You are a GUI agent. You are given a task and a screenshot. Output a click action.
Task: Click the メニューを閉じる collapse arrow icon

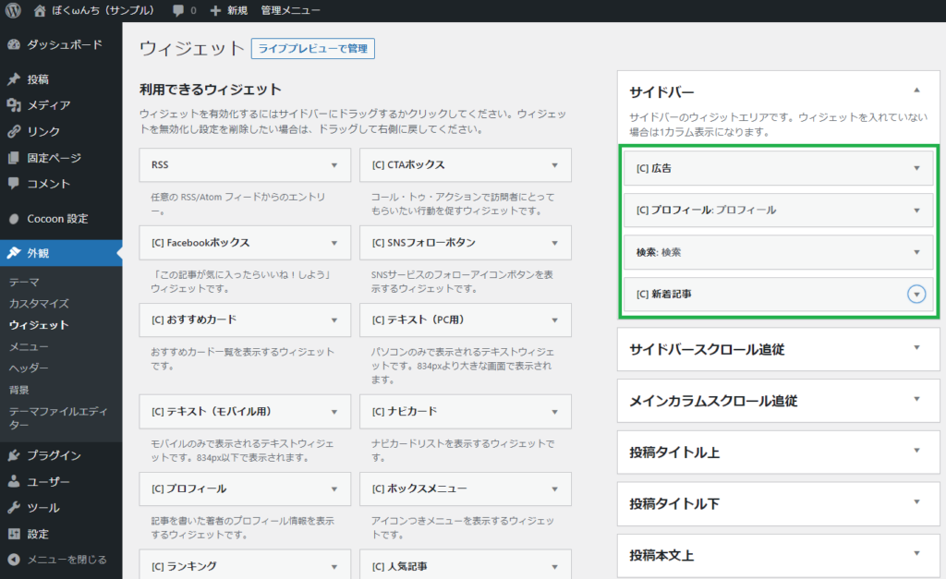14,560
